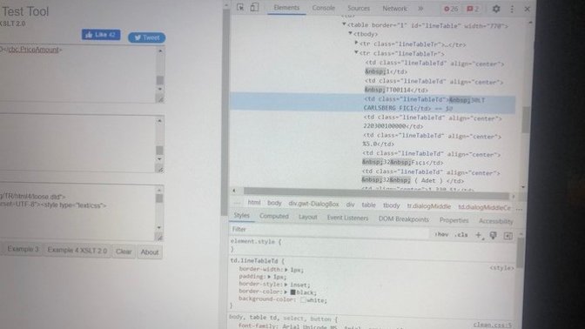Click the tr.dialogMiddle breadcrumb
The height and width of the screenshot is (329, 585).
tap(428, 206)
